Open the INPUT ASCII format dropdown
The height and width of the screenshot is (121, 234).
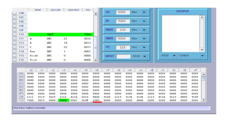[145, 56]
